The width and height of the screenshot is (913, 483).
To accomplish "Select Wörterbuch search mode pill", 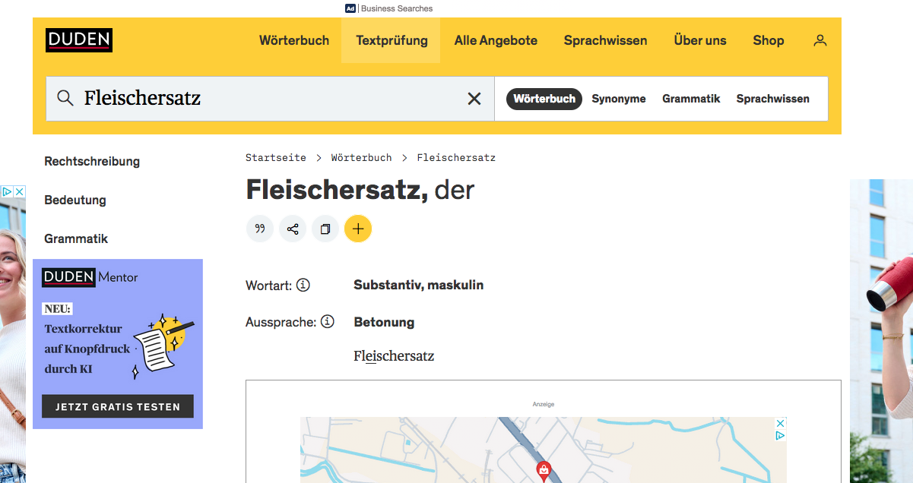I will coord(544,99).
